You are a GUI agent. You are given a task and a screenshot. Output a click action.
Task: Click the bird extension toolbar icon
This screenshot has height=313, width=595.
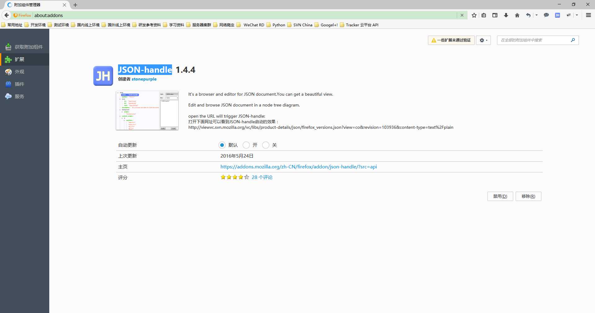click(x=569, y=15)
